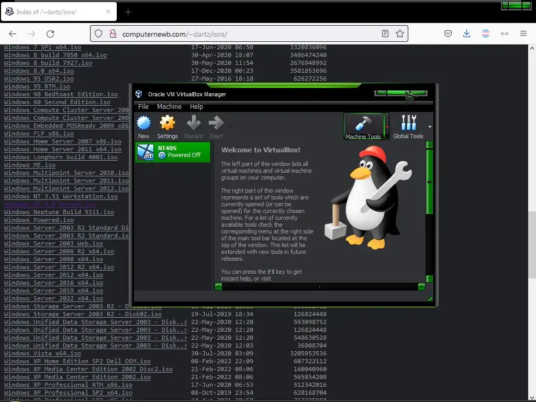Image resolution: width=536 pixels, height=402 pixels.
Task: Open Windows_Neptune_Build_5111.iso link
Action: click(x=59, y=213)
